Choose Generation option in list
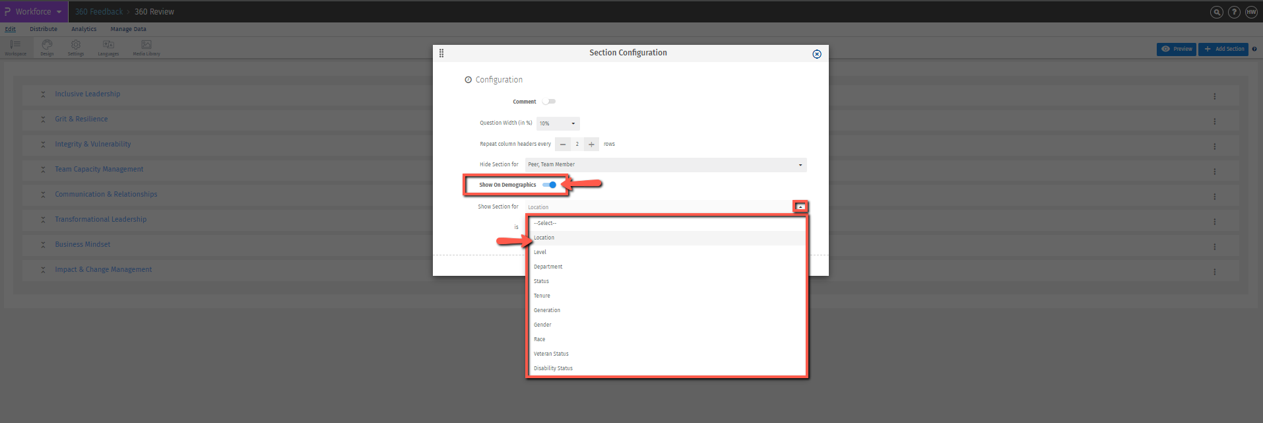The image size is (1263, 423). click(x=667, y=310)
